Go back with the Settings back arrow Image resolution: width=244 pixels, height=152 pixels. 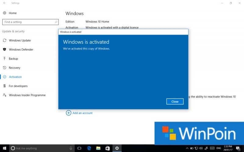(5, 3)
